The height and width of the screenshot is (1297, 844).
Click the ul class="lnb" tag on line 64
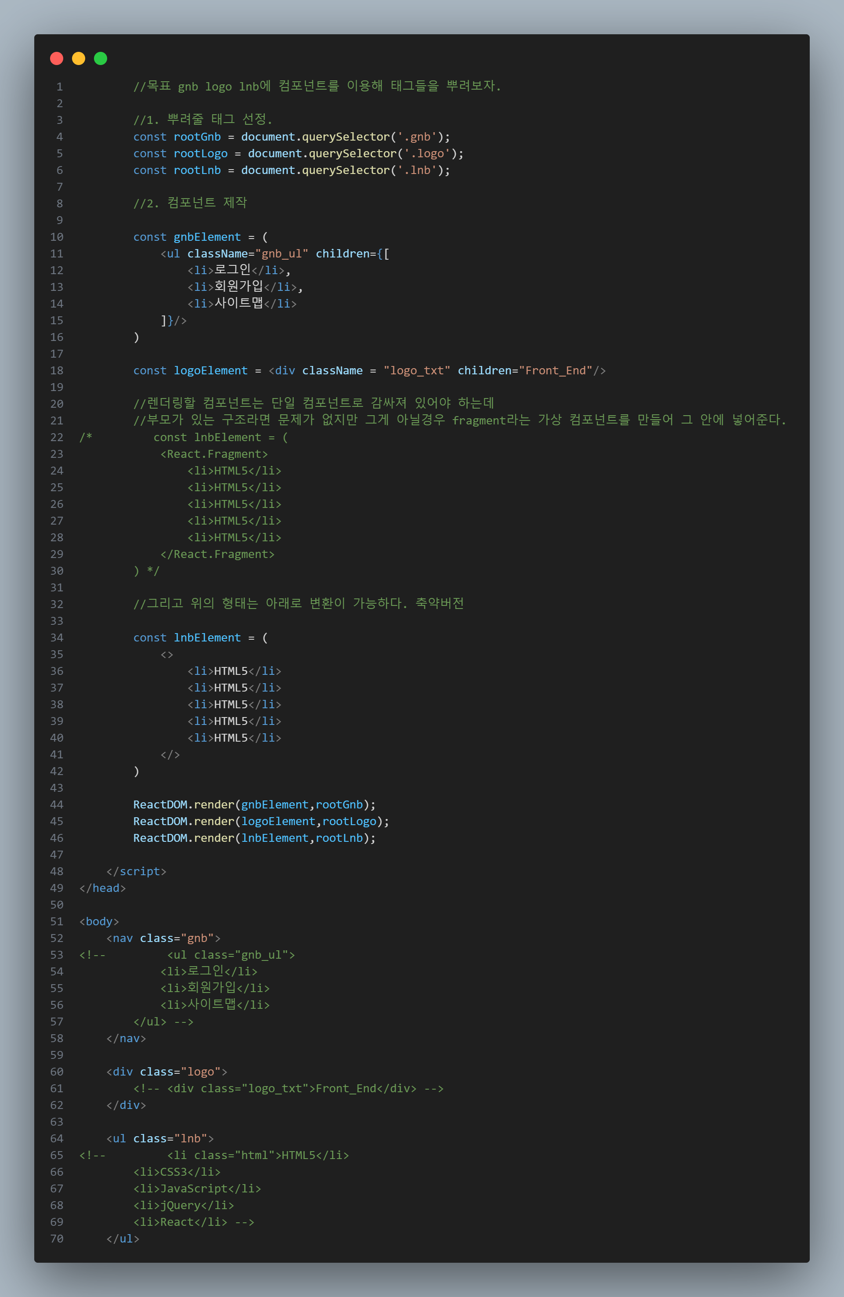coord(160,1139)
